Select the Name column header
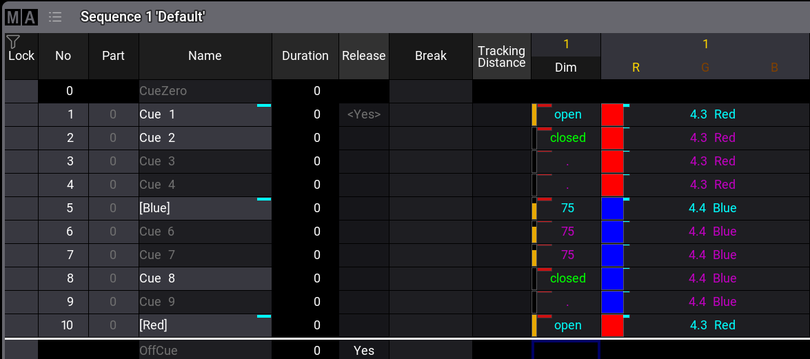The width and height of the screenshot is (810, 359). tap(205, 56)
